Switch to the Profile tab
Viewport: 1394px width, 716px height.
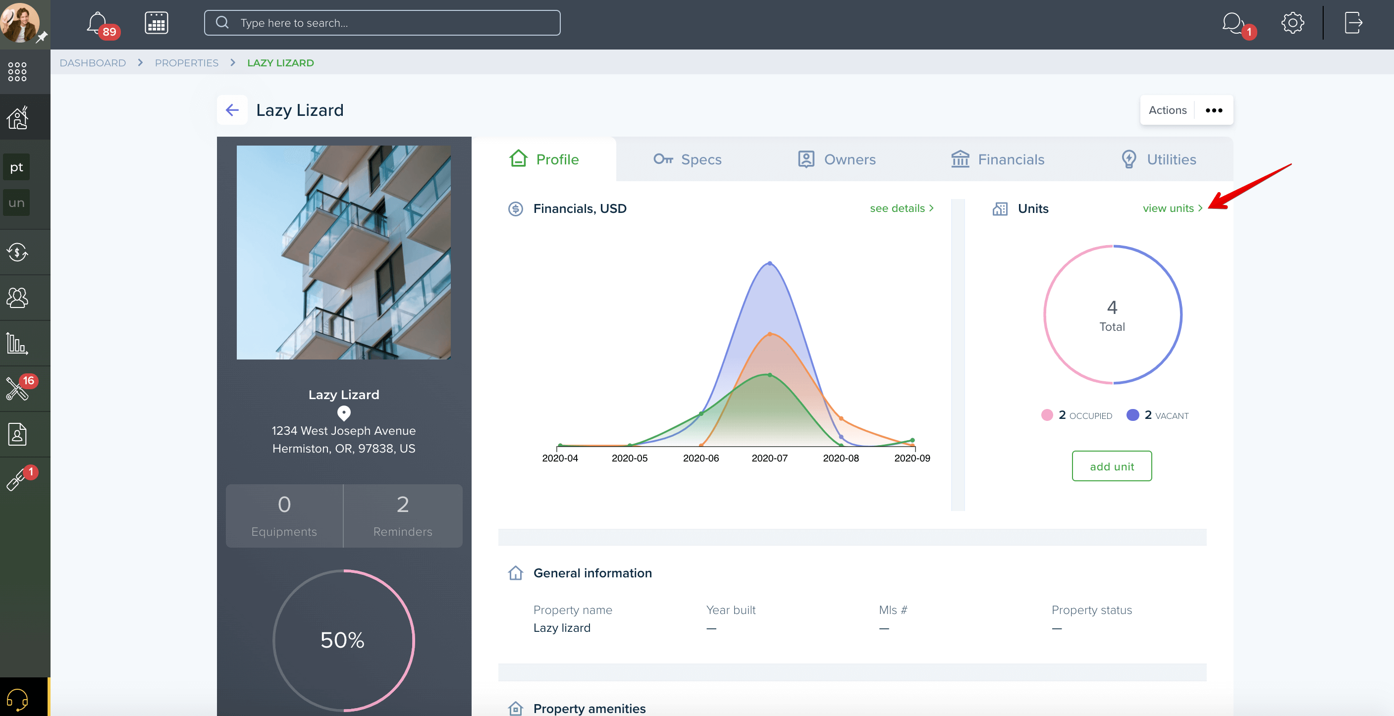pos(544,159)
